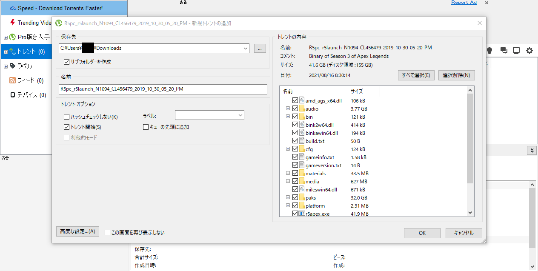This screenshot has height=271, width=538.
Task: Click the Speed speedometer icon in sidebar
Action: (x=12, y=9)
